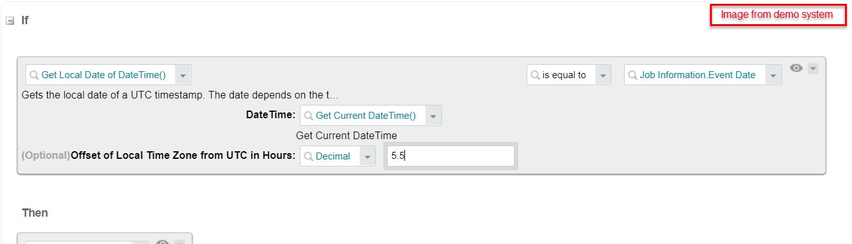The image size is (852, 244).
Task: Click search icon in Get Current DateTime() field
Action: [309, 116]
